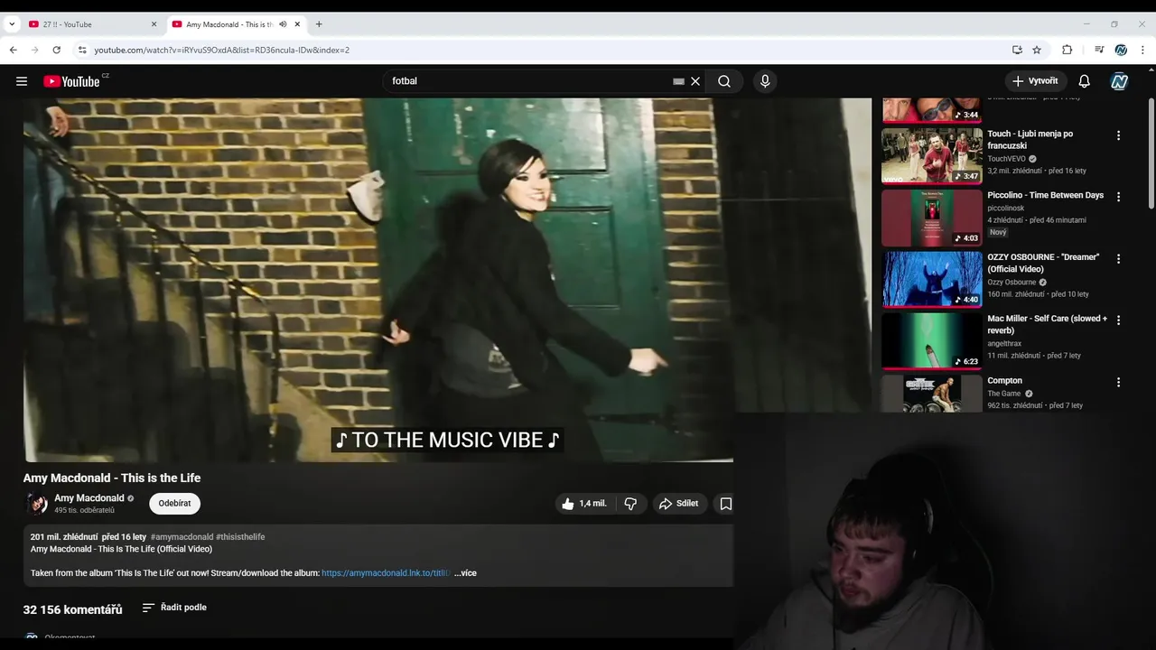
Task: Share the video via Sdílet
Action: tap(678, 504)
